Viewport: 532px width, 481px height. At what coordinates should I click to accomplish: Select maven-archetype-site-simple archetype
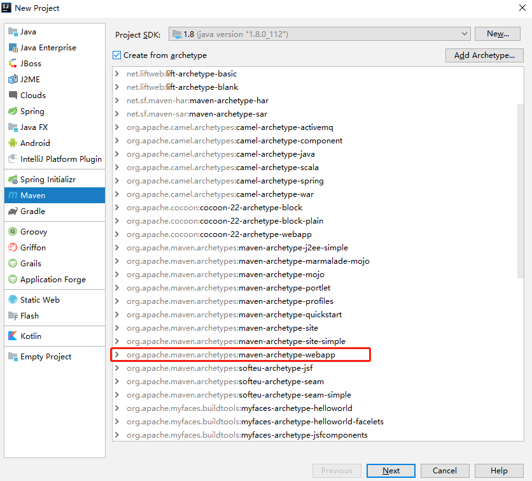click(x=236, y=341)
